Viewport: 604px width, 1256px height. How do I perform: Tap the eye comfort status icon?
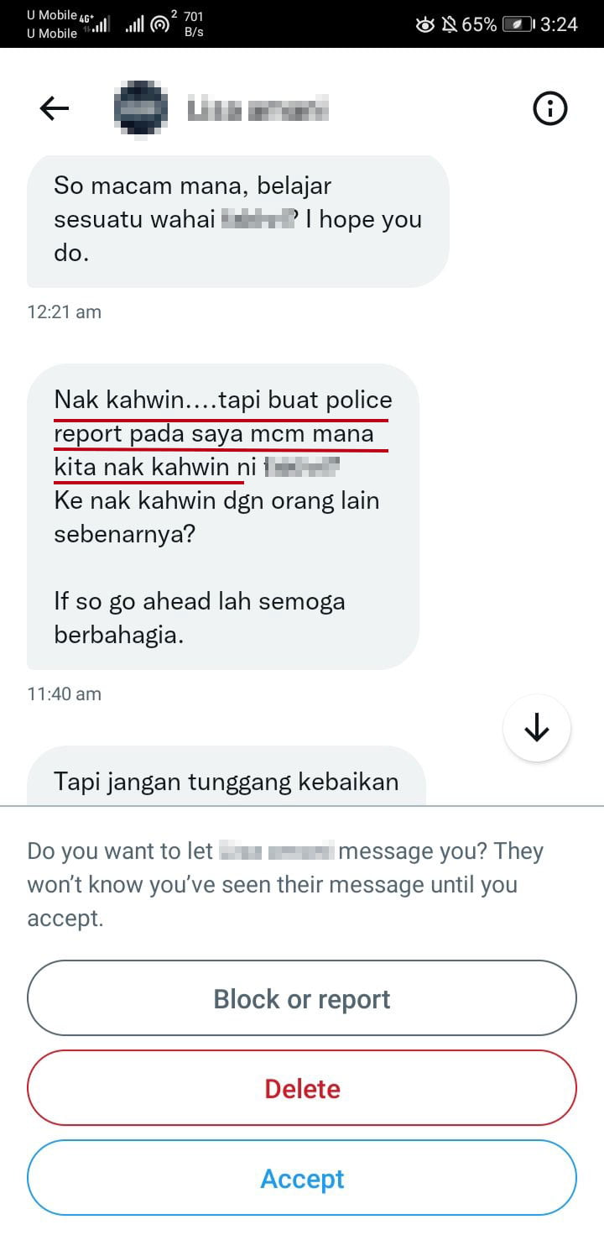pos(425,24)
